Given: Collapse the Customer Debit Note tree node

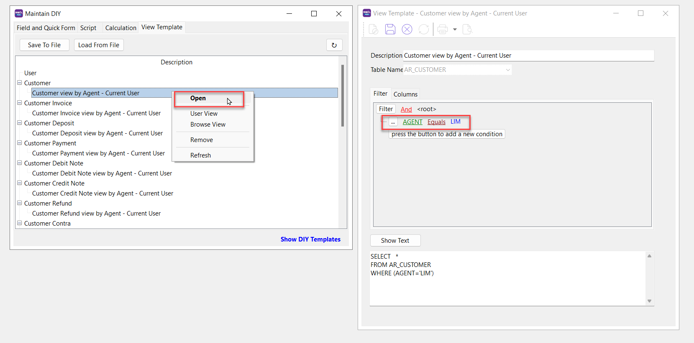Looking at the screenshot, I should [x=19, y=163].
